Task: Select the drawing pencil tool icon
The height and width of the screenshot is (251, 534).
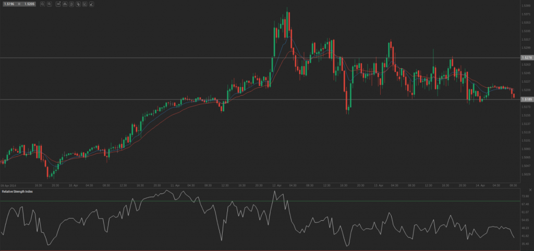Action: tap(91, 4)
